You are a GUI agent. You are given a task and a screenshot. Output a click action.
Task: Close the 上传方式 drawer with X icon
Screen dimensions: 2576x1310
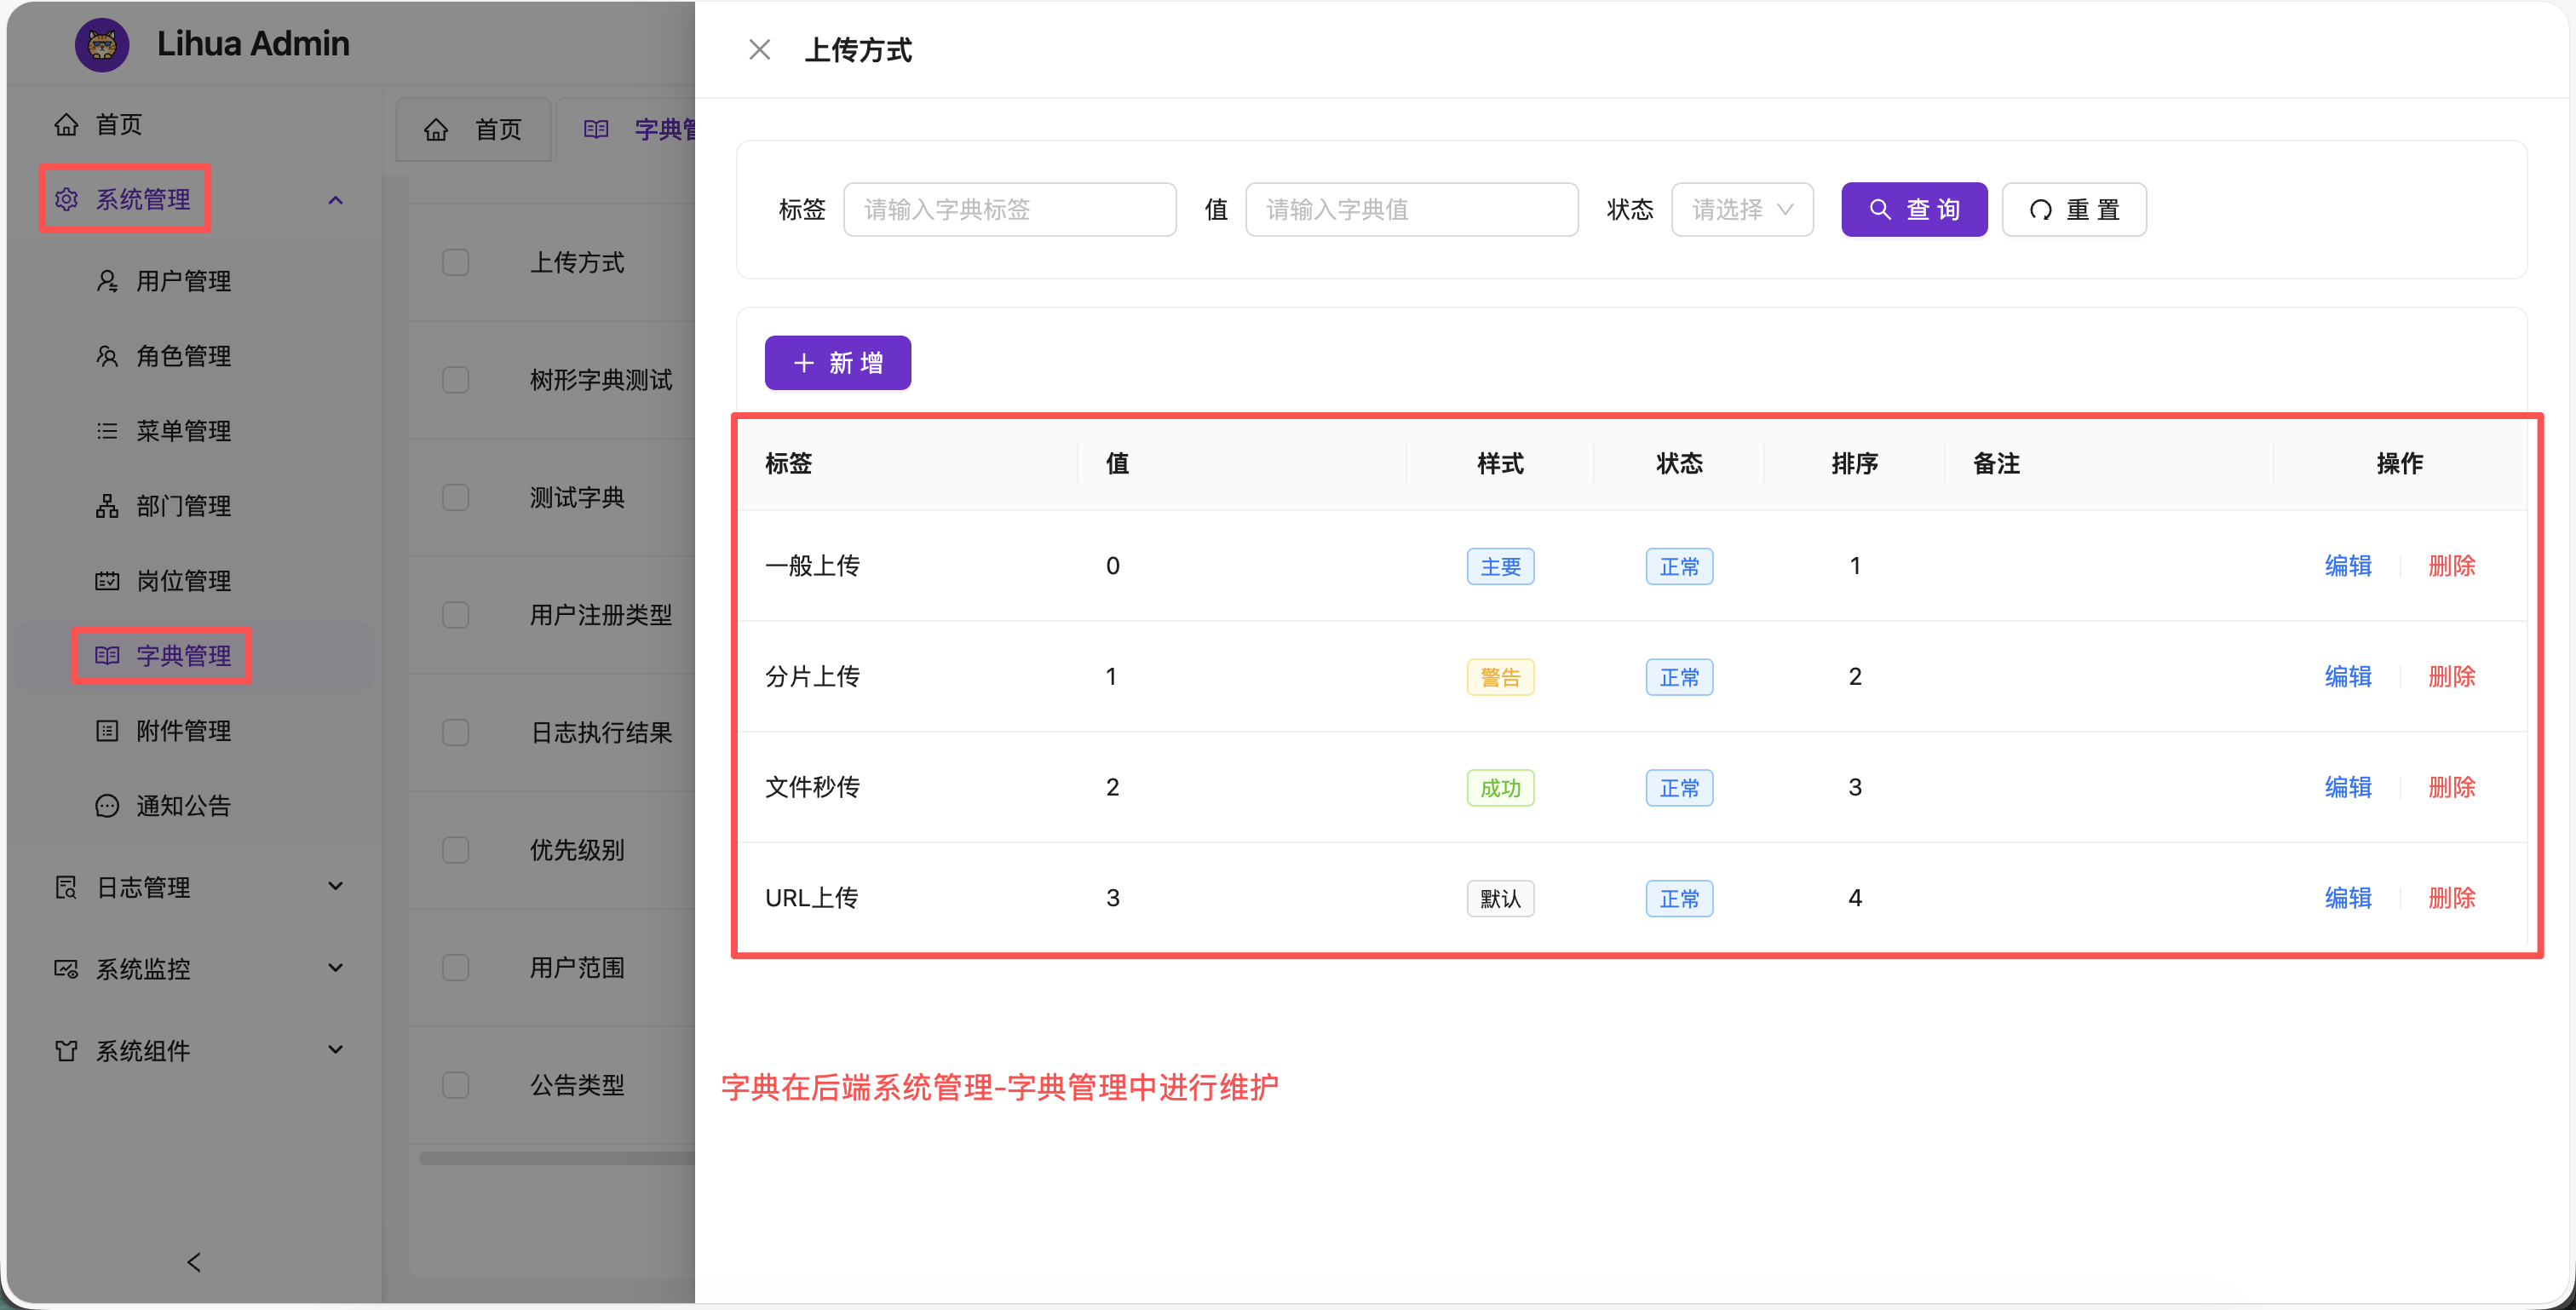tap(759, 49)
